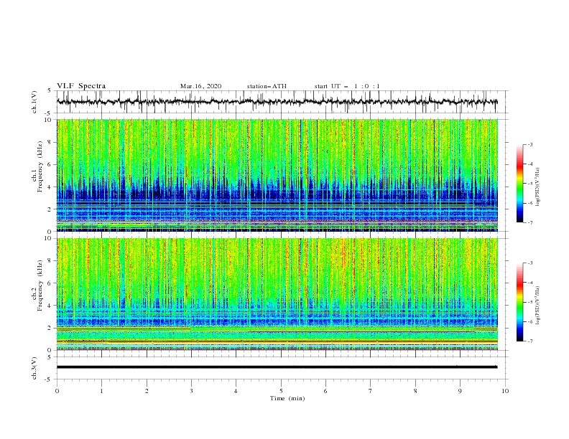Click time-axis tick label "0"
This screenshot has height=439, width=569.
coord(57,391)
